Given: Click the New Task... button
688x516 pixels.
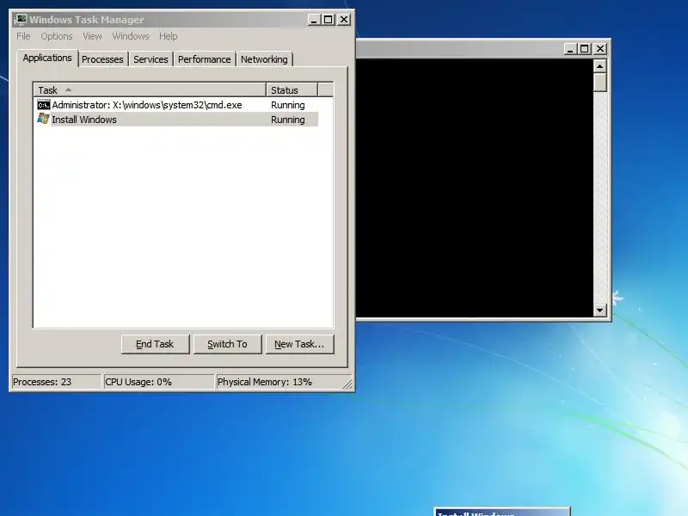Looking at the screenshot, I should [x=299, y=345].
